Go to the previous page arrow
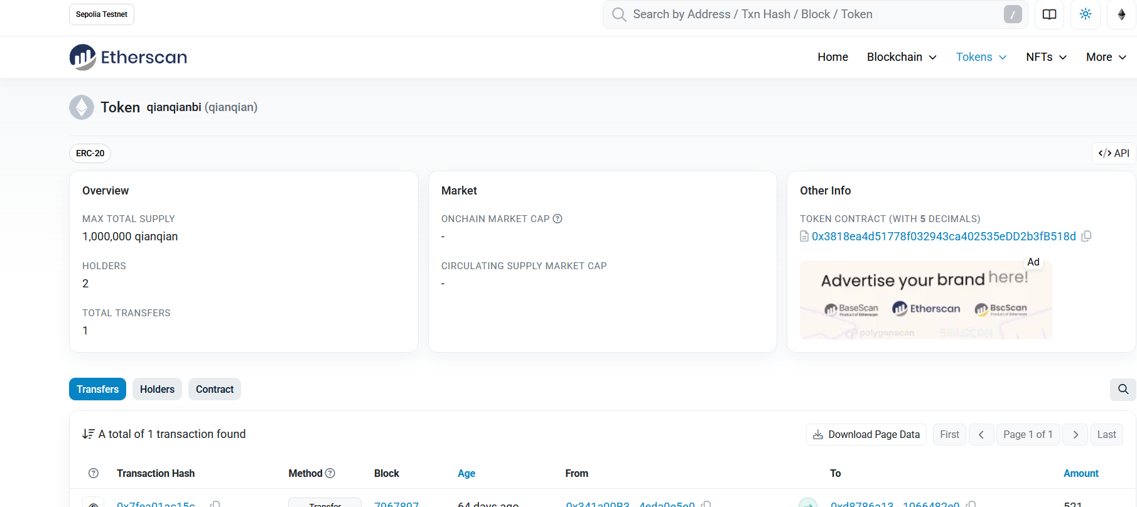Screen dimensions: 1137x507 (981, 434)
